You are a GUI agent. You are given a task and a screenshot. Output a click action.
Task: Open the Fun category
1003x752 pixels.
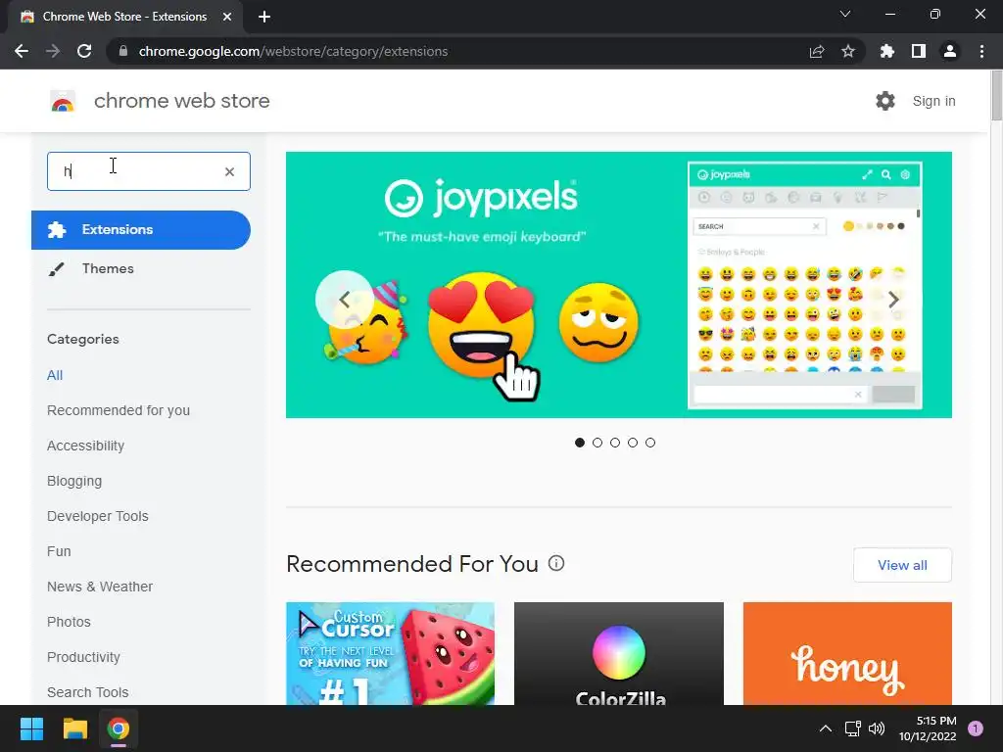click(x=59, y=551)
